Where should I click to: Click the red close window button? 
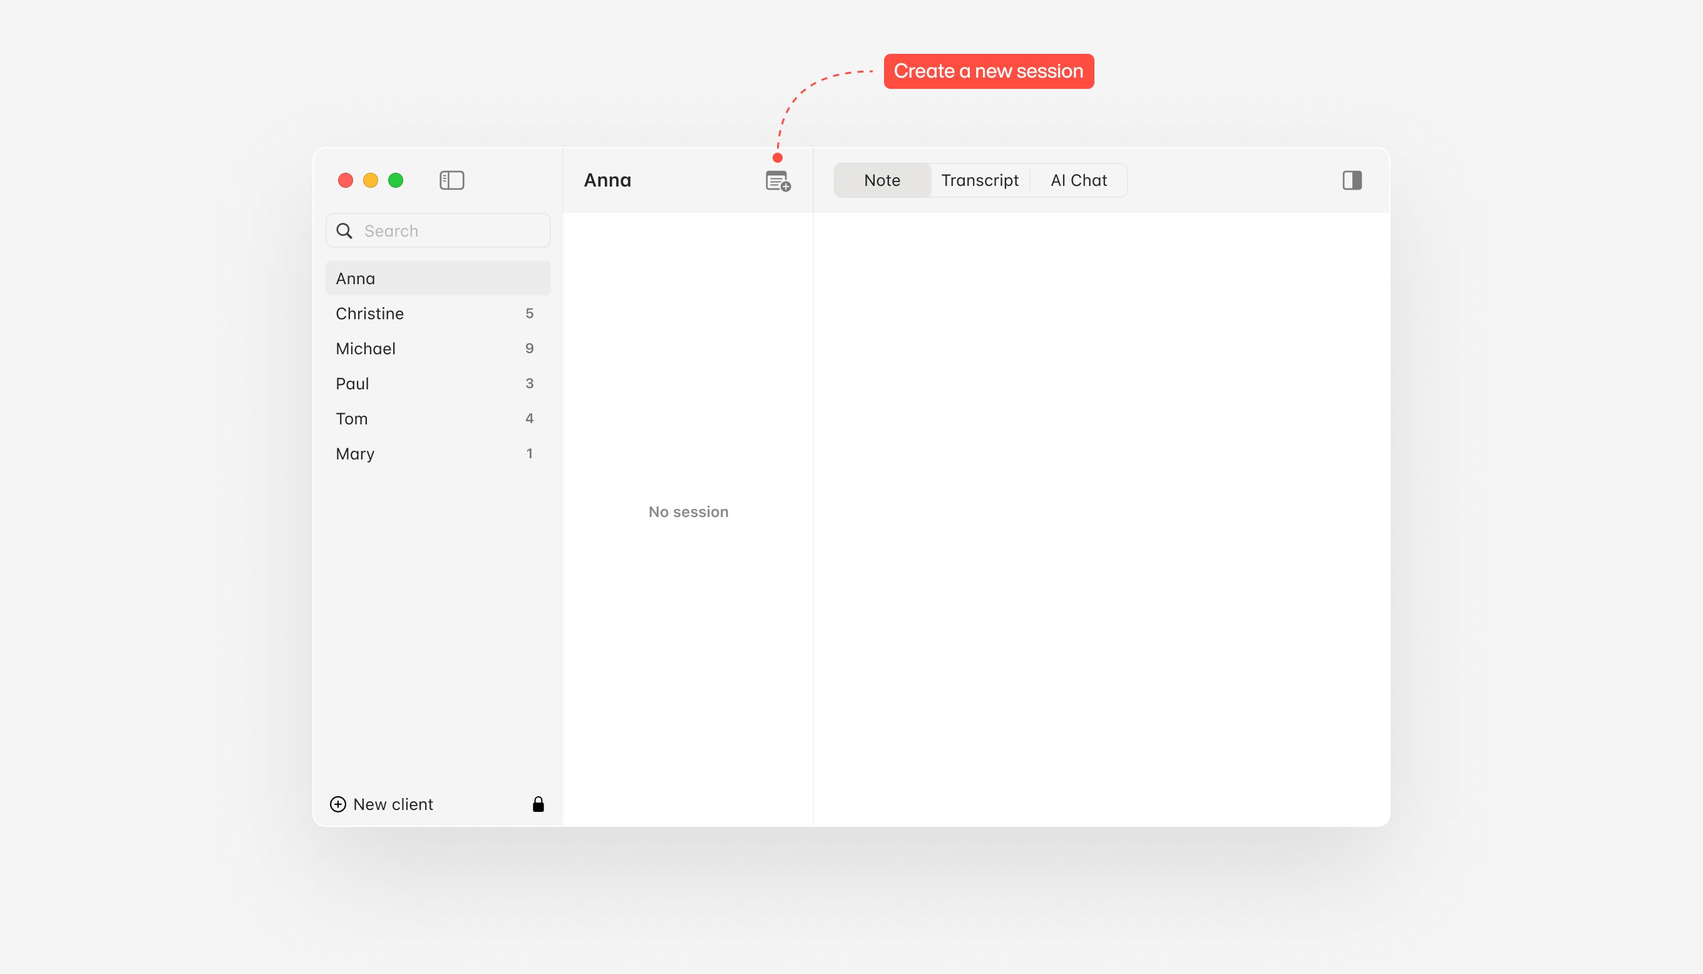tap(345, 180)
